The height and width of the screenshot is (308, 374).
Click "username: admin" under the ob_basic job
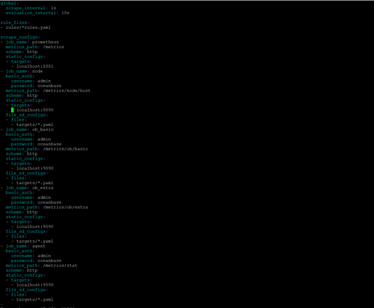(31, 139)
